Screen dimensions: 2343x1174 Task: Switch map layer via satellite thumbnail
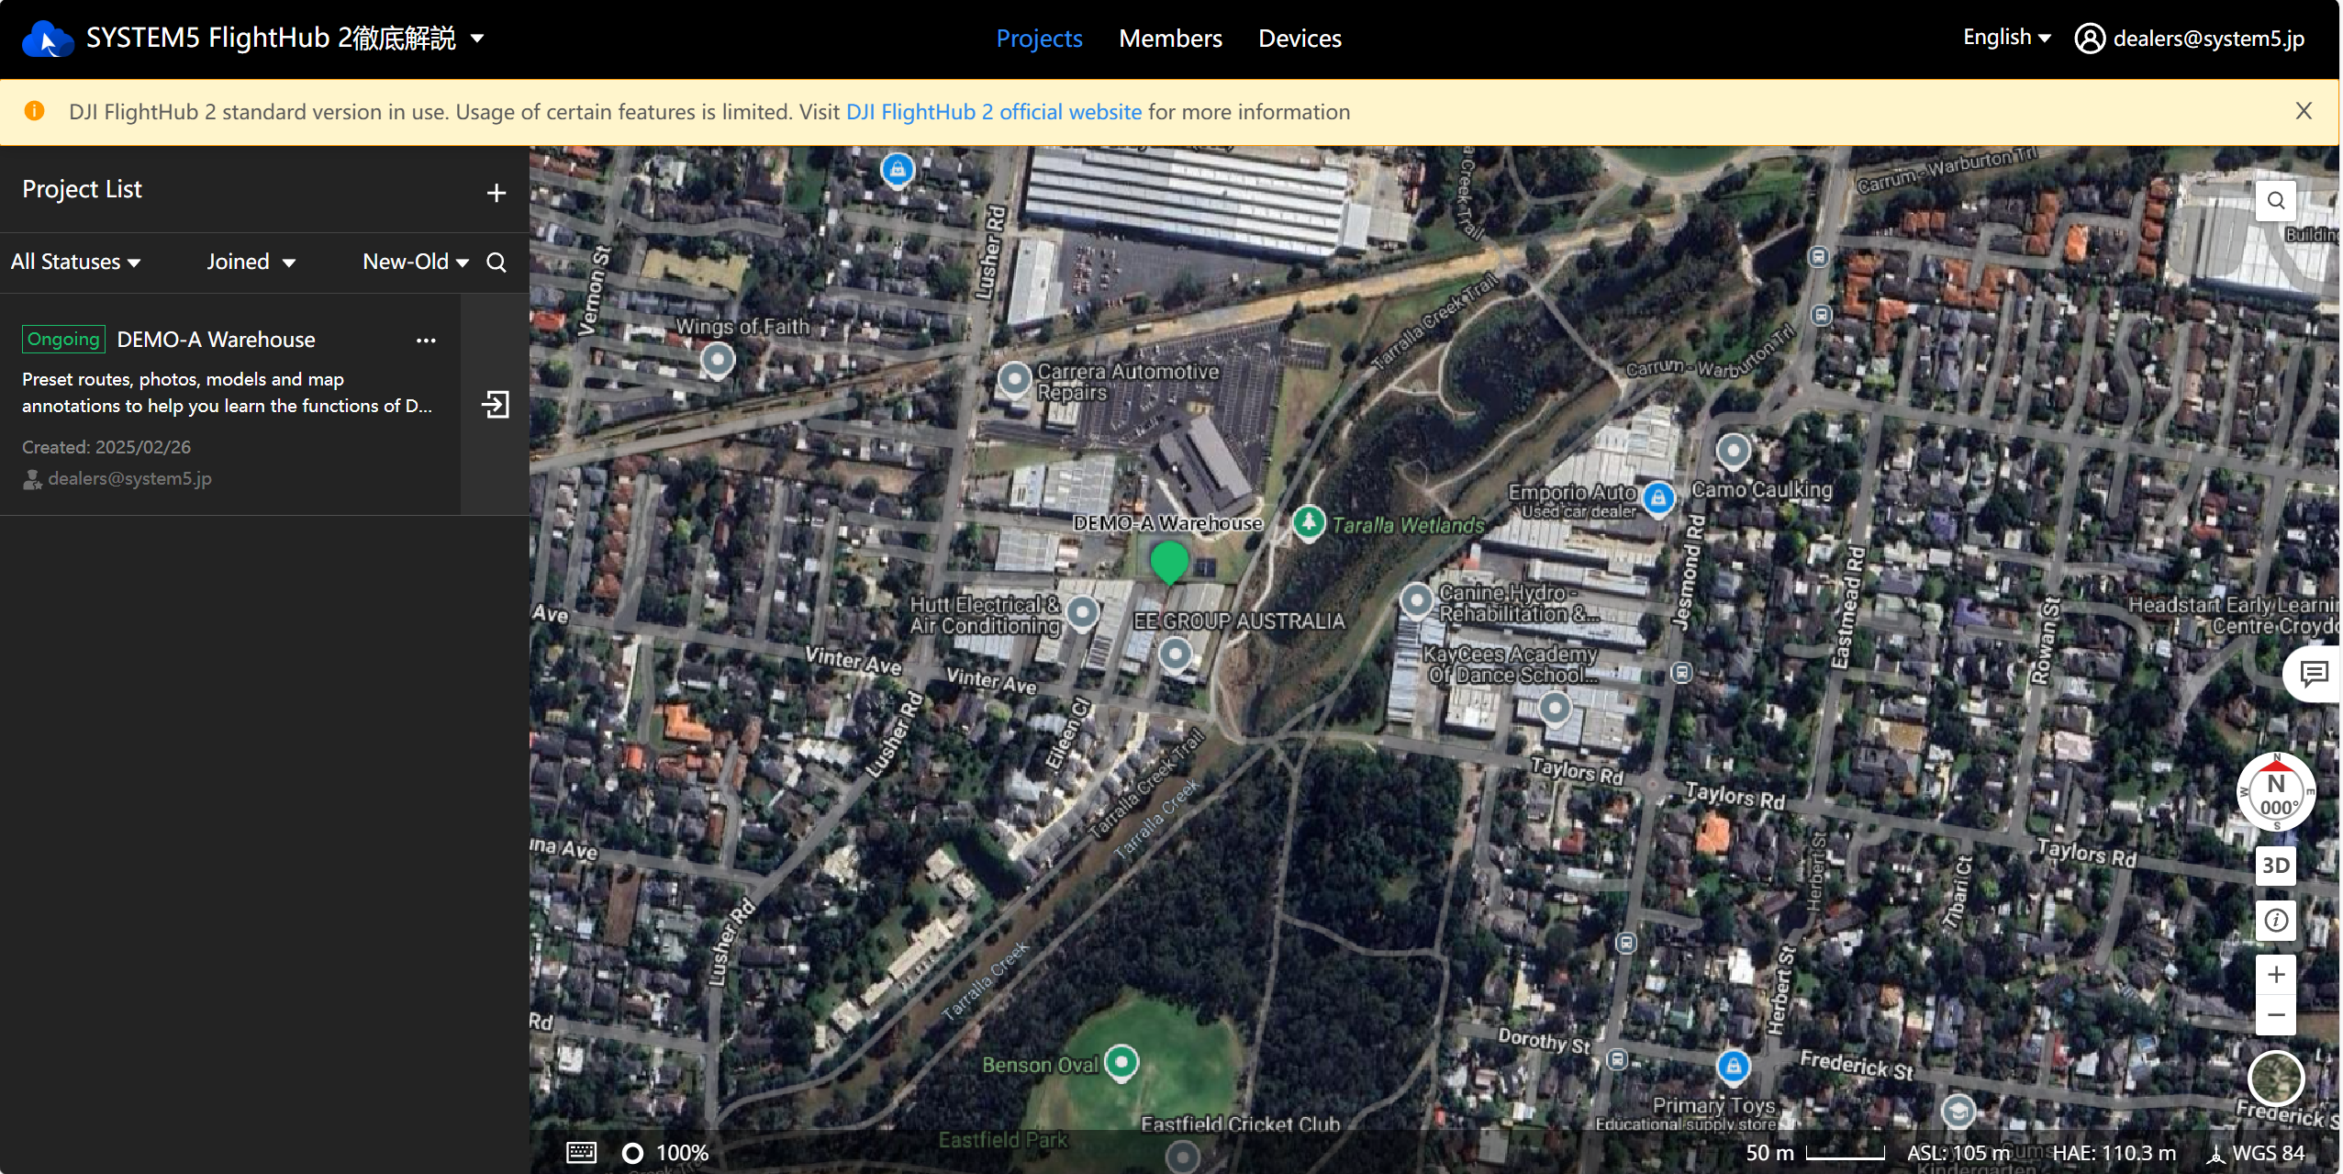[2276, 1079]
